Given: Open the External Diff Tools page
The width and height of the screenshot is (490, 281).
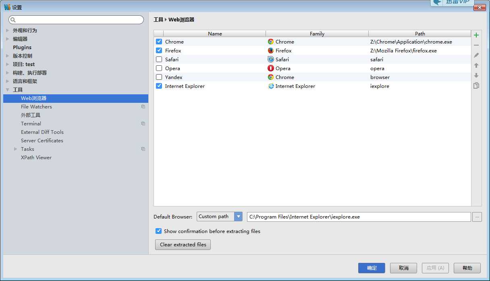Looking at the screenshot, I should pos(42,132).
